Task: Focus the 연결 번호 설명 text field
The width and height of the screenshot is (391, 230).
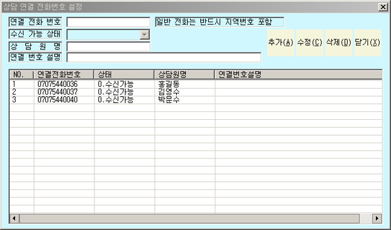Action: point(164,57)
